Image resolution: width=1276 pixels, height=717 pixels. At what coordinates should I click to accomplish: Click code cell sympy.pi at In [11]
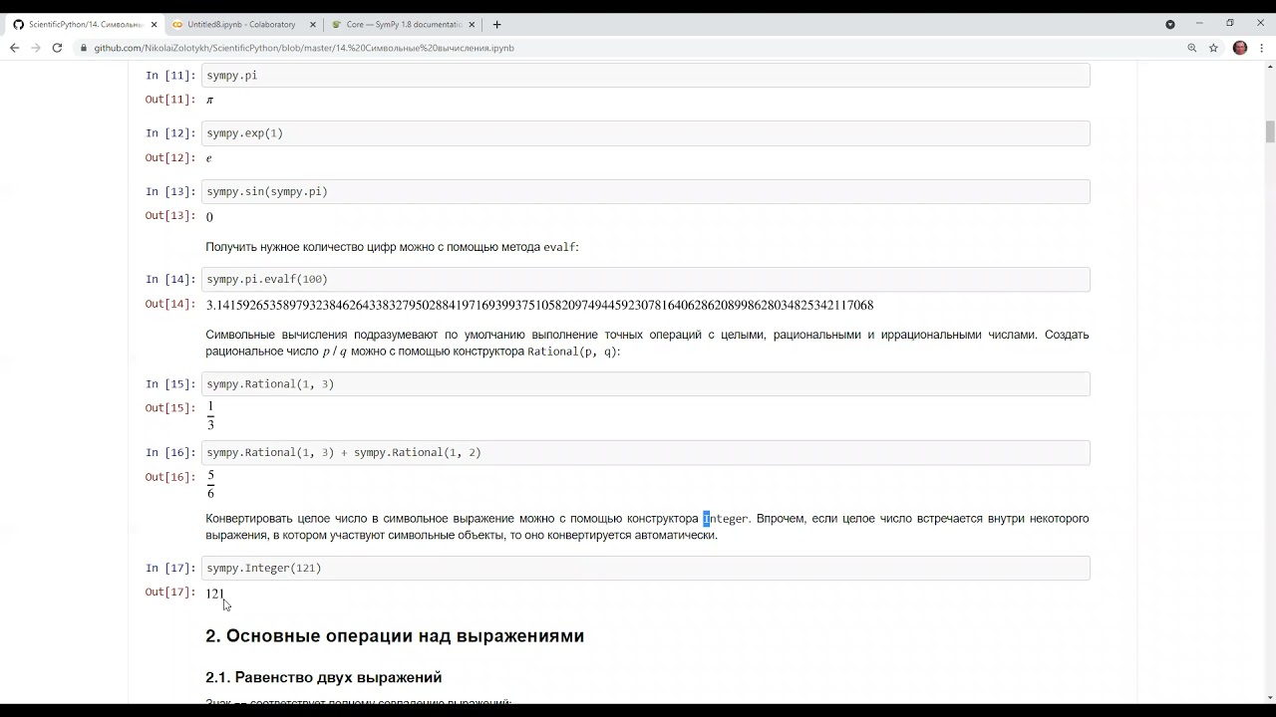pos(646,76)
